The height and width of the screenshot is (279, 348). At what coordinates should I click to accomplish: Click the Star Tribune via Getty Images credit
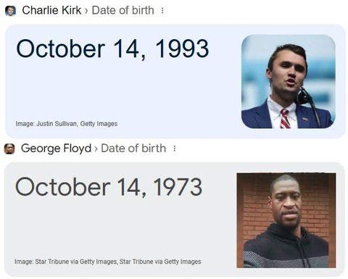(x=108, y=262)
